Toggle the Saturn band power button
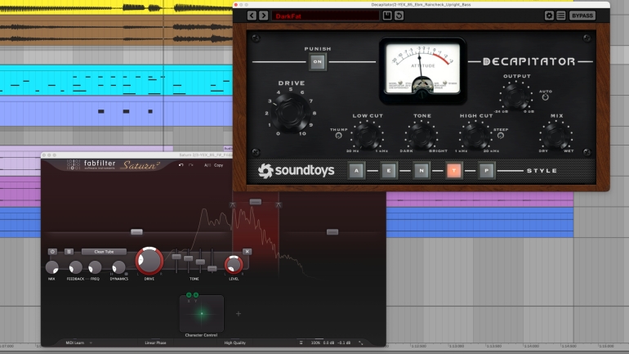 pyautogui.click(x=52, y=252)
